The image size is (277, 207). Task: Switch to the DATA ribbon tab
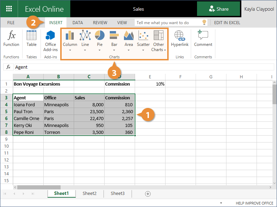[78, 23]
